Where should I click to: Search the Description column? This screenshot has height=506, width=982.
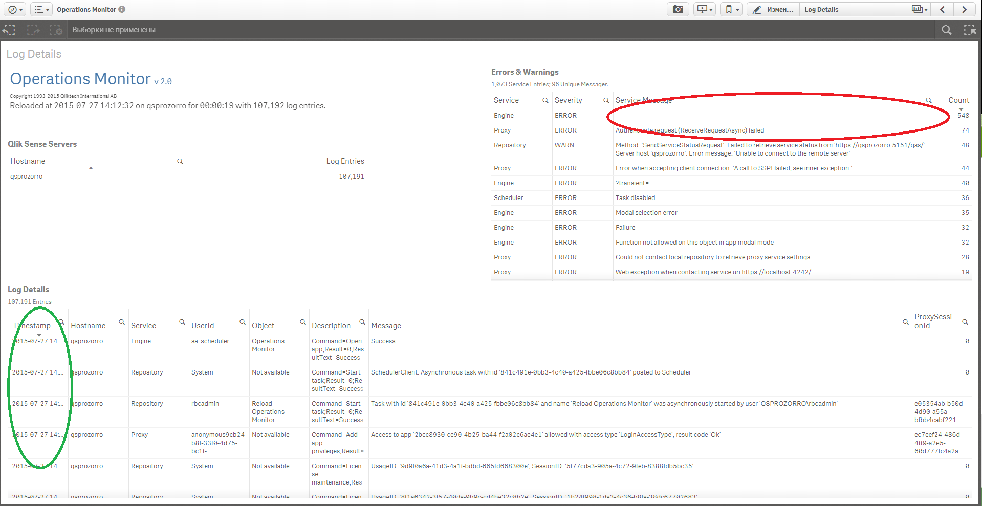pyautogui.click(x=362, y=322)
